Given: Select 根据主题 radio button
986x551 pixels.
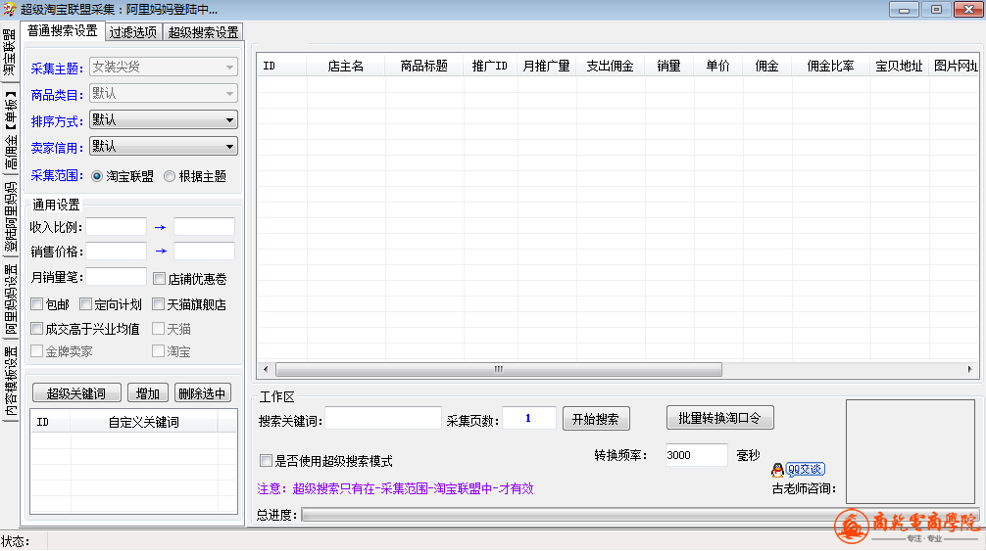Looking at the screenshot, I should (x=170, y=176).
